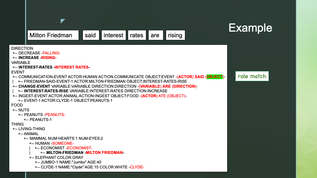Click the 'said' word box

(x=91, y=35)
